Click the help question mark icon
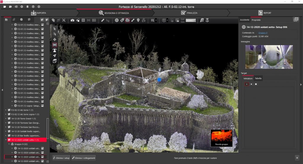 [33, 7]
